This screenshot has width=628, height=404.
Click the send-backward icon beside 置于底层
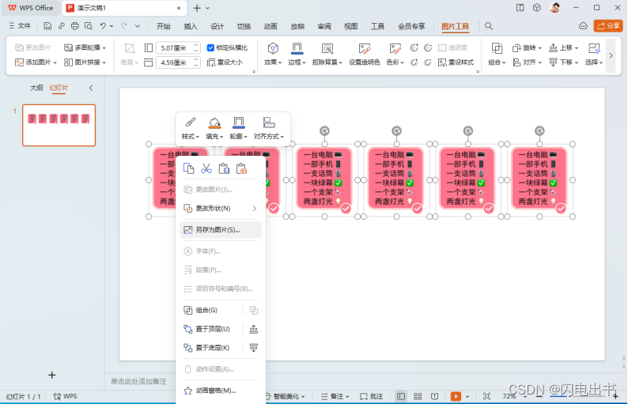click(254, 348)
